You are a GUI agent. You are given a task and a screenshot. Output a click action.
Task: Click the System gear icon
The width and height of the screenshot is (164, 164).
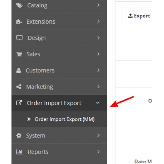pos(19,136)
